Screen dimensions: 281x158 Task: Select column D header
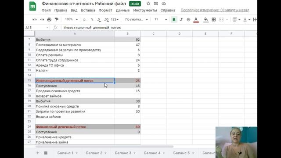coord(180,34)
